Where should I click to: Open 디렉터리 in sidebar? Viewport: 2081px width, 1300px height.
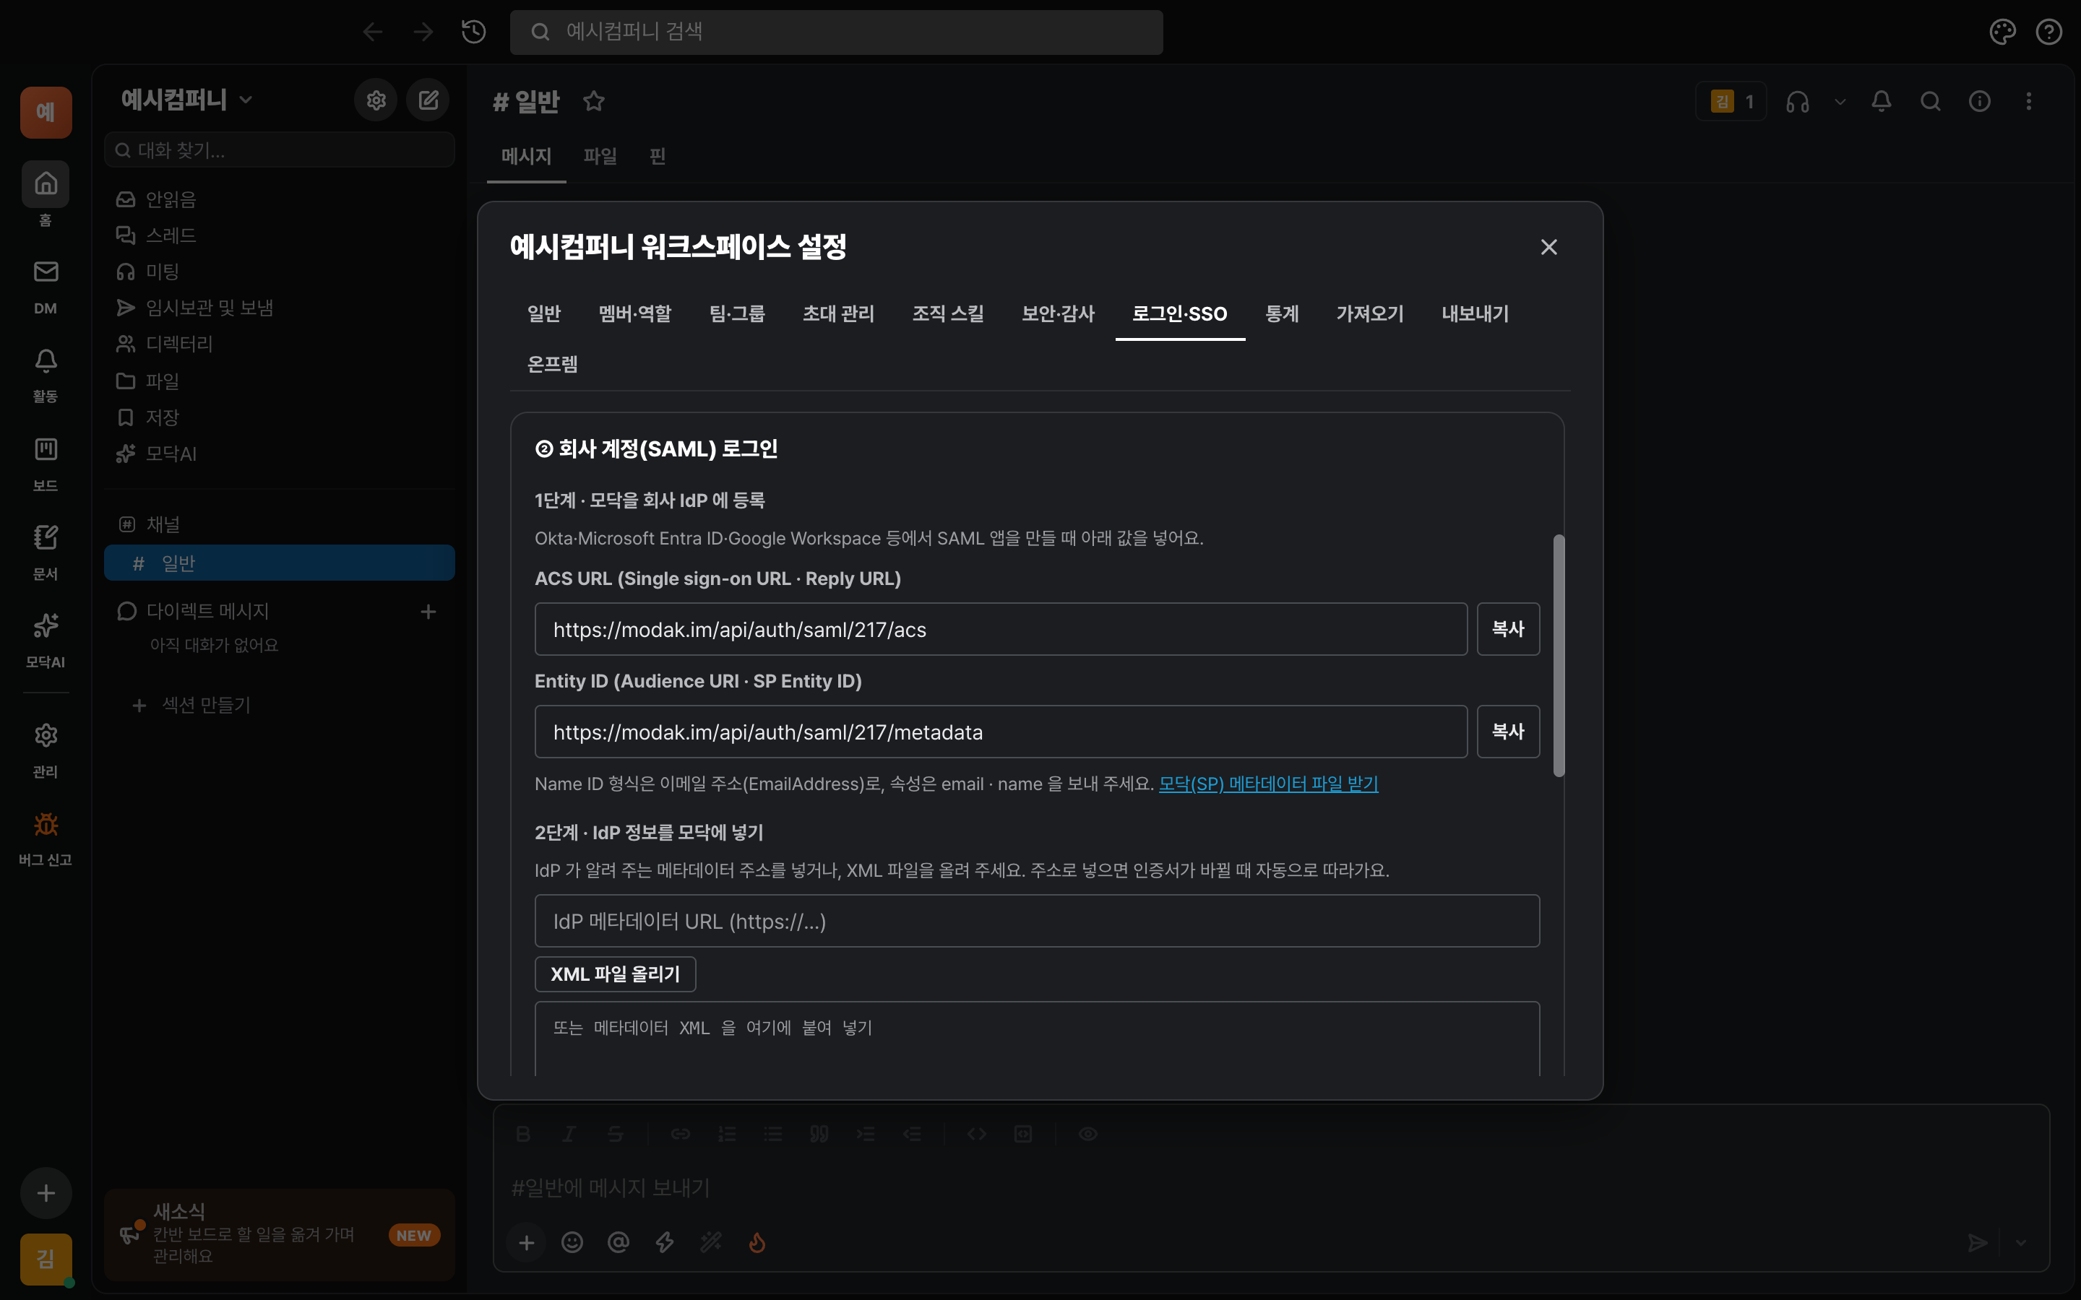click(x=279, y=344)
